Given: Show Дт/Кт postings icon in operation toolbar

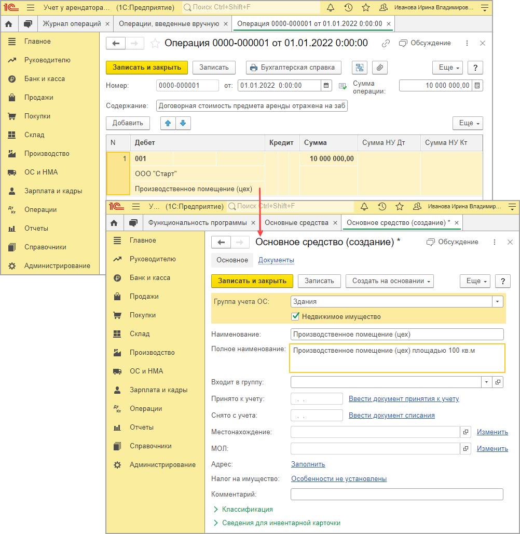Looking at the screenshot, I should pyautogui.click(x=359, y=68).
